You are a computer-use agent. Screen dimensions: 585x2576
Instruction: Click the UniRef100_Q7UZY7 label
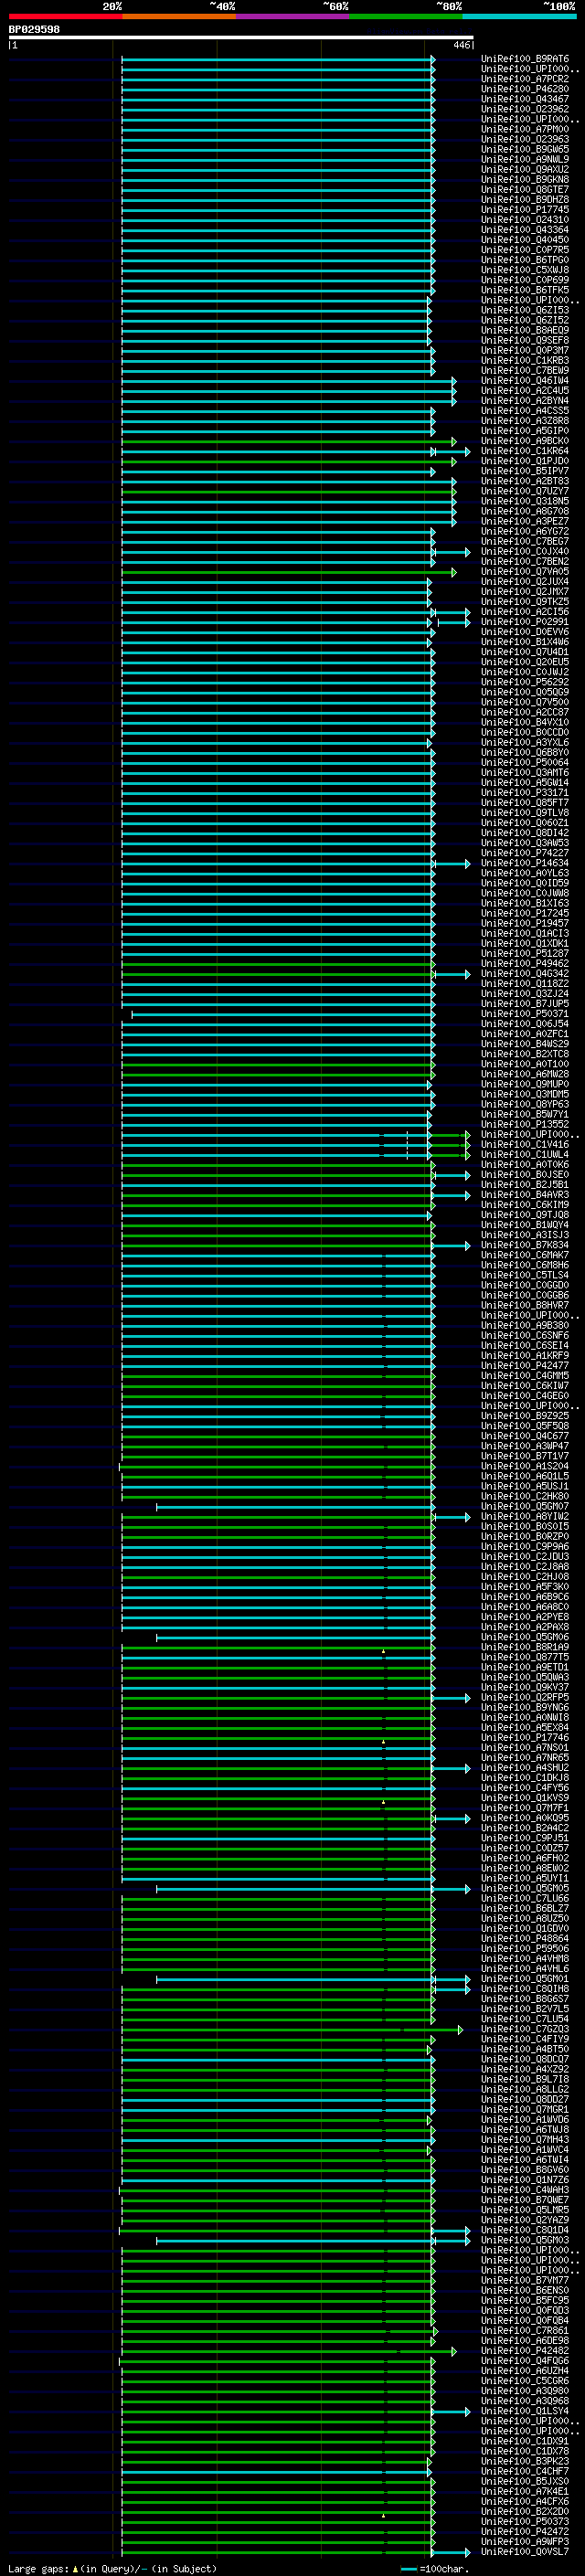pos(525,492)
